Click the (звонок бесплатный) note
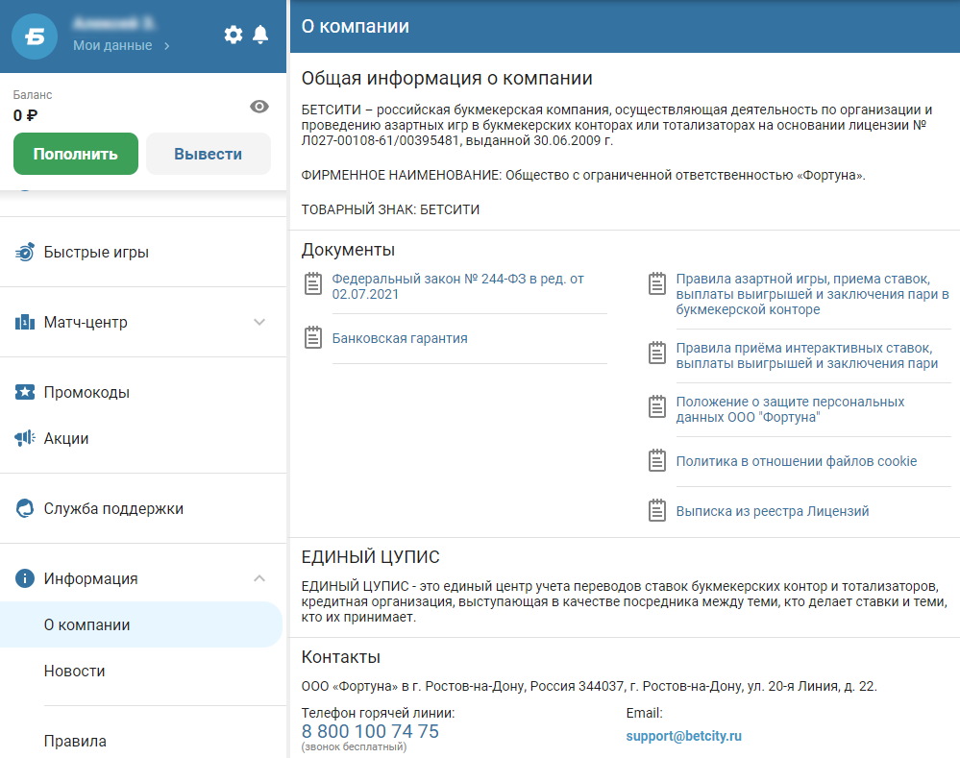This screenshot has height=758, width=960. coord(354,746)
